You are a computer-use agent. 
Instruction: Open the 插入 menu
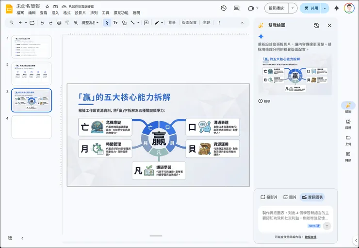coord(55,13)
